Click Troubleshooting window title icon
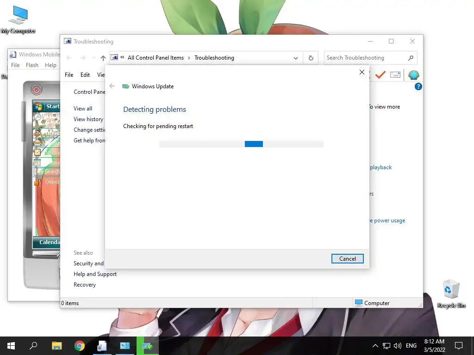The width and height of the screenshot is (474, 355). tap(68, 41)
